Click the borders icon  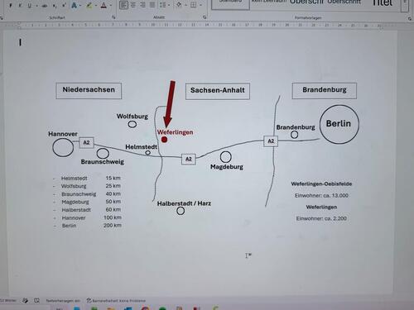tap(194, 5)
